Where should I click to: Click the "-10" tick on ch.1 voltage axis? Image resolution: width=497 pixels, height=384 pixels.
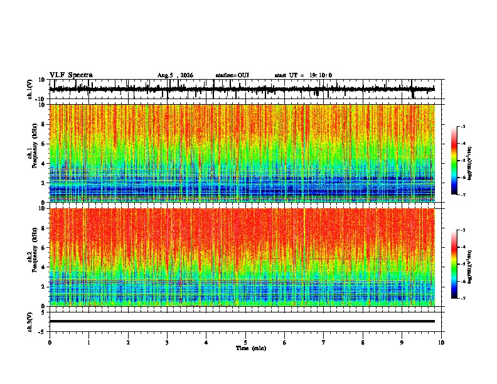point(41,99)
